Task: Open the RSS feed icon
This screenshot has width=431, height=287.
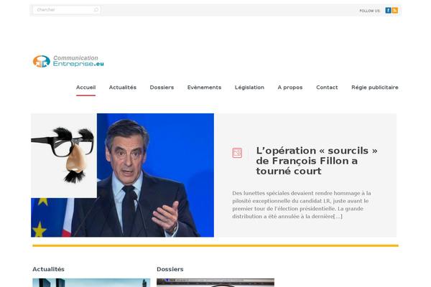Action: (x=395, y=11)
